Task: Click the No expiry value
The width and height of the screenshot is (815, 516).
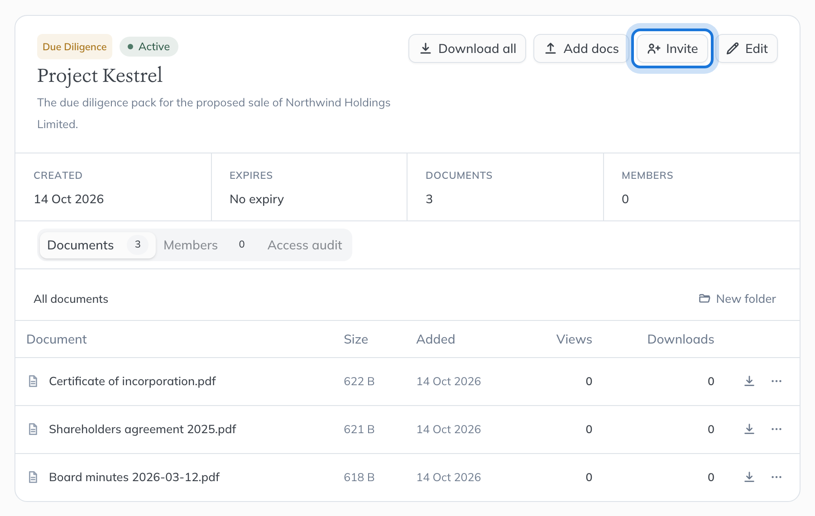Action: coord(257,199)
